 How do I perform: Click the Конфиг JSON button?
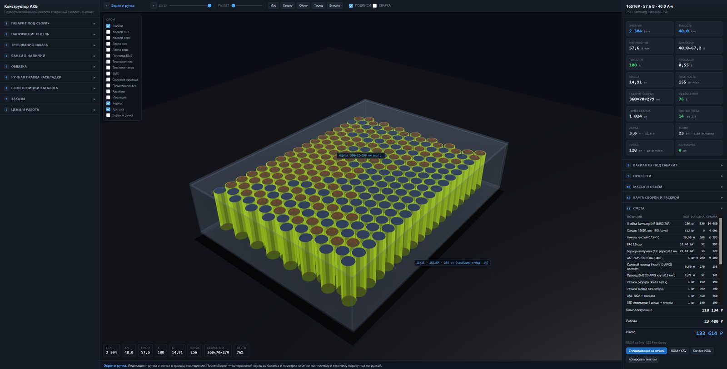(702, 351)
